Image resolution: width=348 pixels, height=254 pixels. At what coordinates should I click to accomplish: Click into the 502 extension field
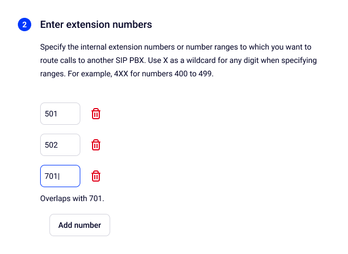(60, 145)
